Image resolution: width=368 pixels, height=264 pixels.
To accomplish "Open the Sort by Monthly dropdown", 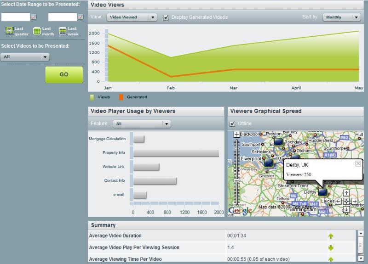I will point(341,17).
